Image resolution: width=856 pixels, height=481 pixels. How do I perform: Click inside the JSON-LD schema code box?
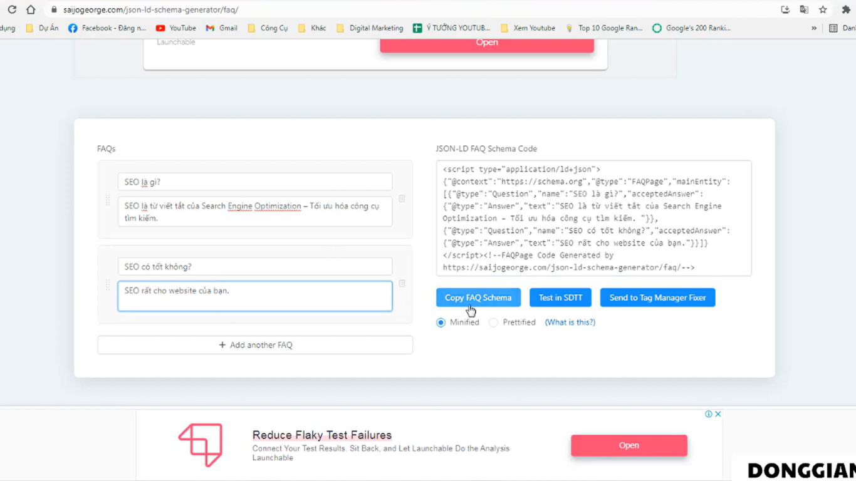(x=594, y=218)
